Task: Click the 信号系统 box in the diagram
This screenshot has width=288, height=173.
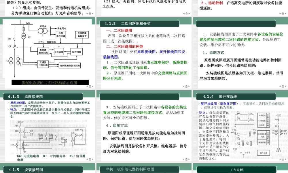Action: click(59, 52)
